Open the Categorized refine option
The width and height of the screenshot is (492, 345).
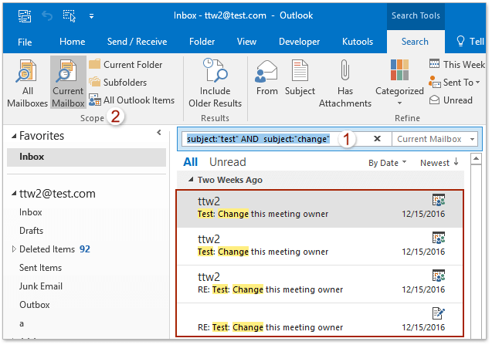pos(399,83)
